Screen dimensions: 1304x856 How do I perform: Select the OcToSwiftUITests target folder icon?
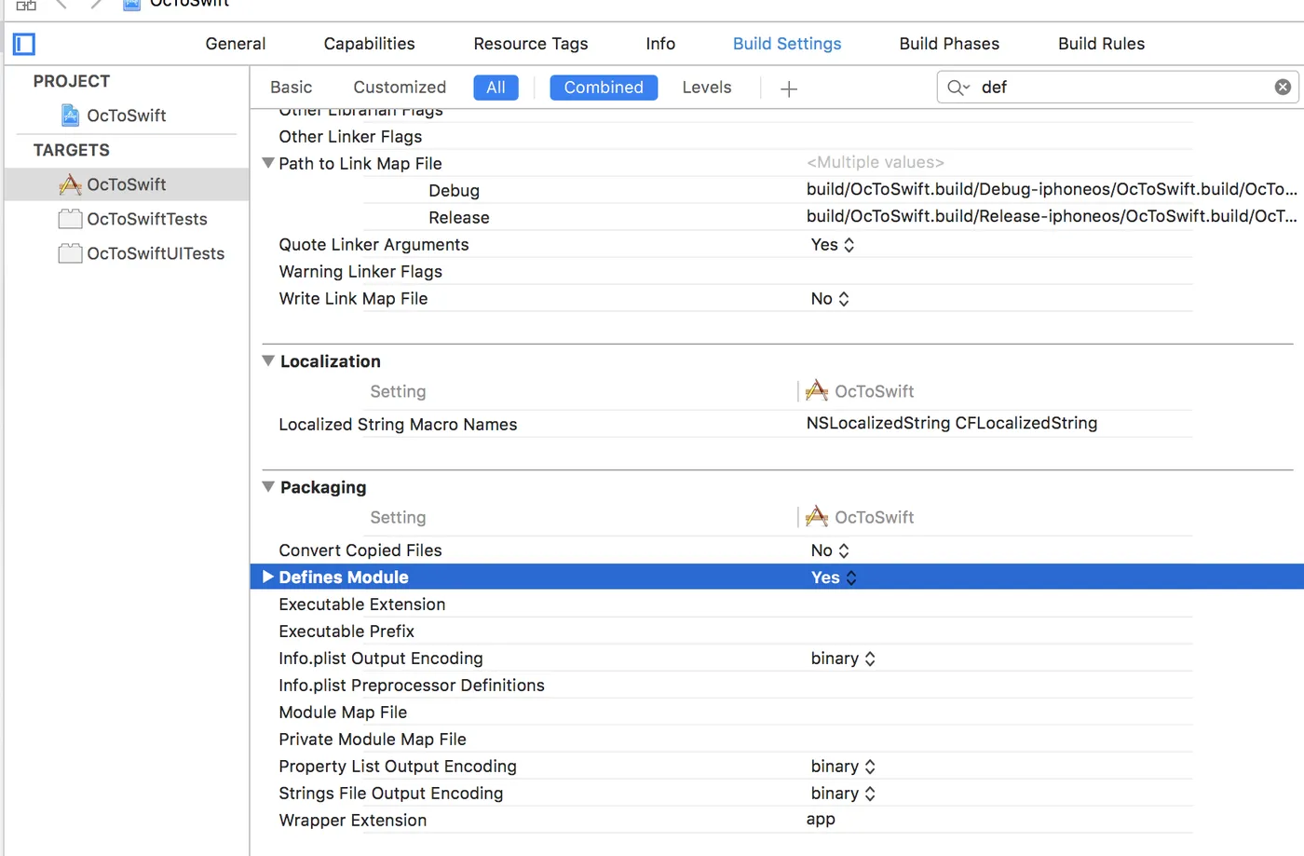pos(70,253)
